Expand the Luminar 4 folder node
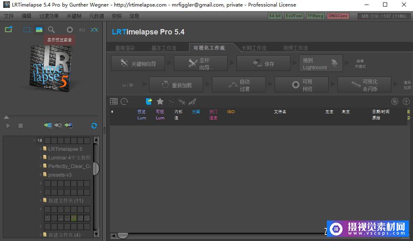The image size is (413, 241). (x=40, y=157)
